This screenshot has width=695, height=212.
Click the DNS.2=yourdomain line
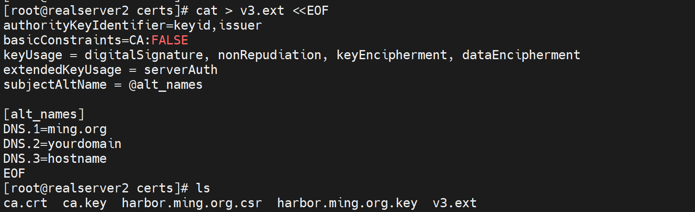[62, 144]
